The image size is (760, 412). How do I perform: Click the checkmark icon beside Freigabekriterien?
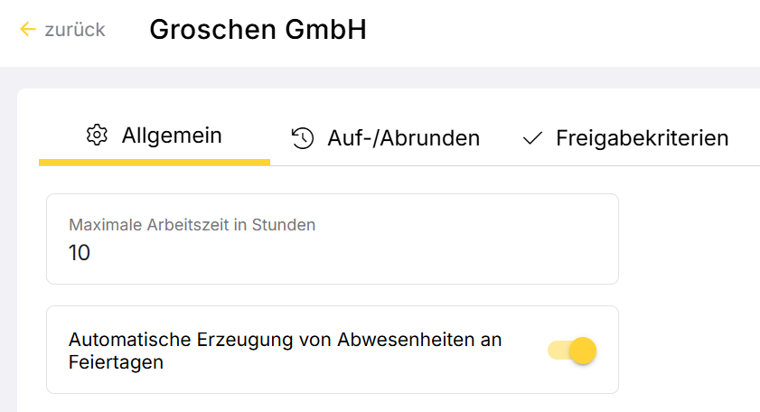click(x=532, y=138)
